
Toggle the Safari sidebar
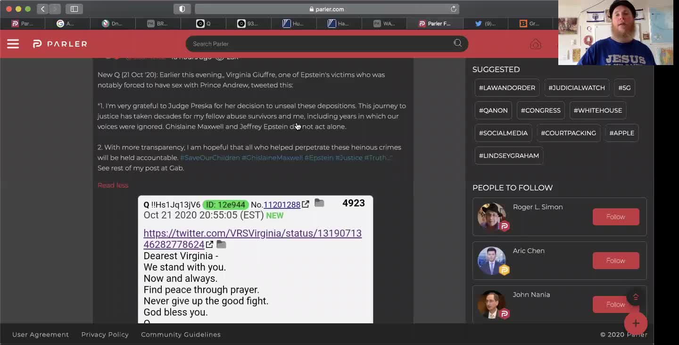pos(74,9)
